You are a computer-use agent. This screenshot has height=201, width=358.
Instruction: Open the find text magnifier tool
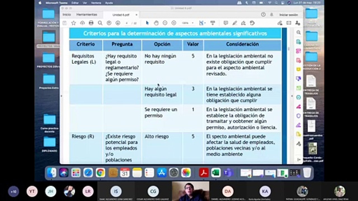point(100,23)
